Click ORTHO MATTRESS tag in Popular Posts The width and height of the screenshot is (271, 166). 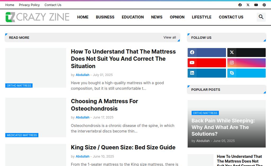[x=205, y=113]
